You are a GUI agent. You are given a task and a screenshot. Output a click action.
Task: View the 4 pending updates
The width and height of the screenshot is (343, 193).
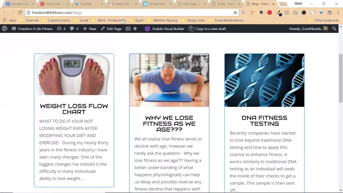coord(61,29)
